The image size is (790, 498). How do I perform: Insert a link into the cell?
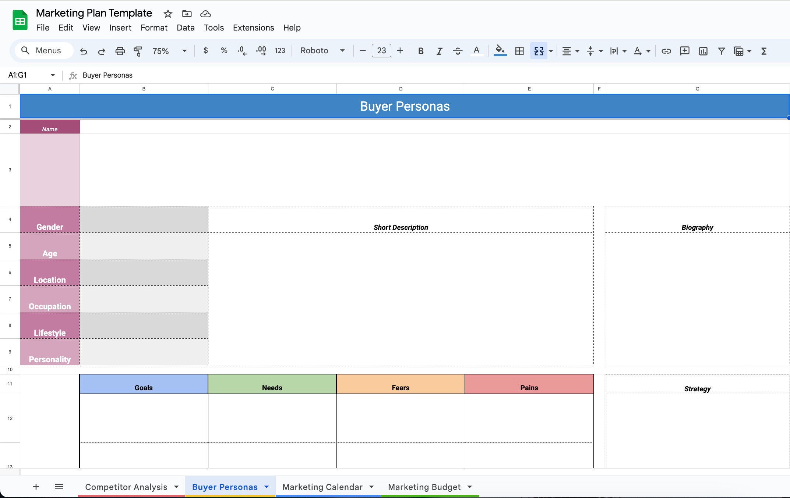[x=666, y=51]
